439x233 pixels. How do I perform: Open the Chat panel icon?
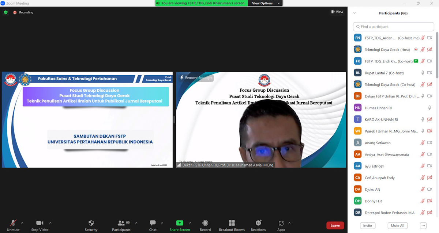click(153, 223)
